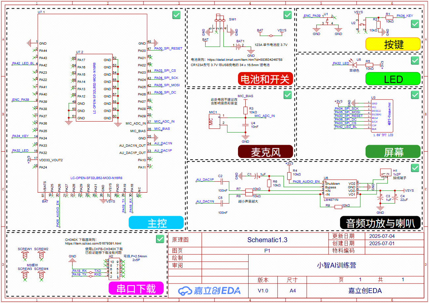Screen dimensions: 429x303
Task: Select the SCREW2 screw symbol
Action: point(41,255)
